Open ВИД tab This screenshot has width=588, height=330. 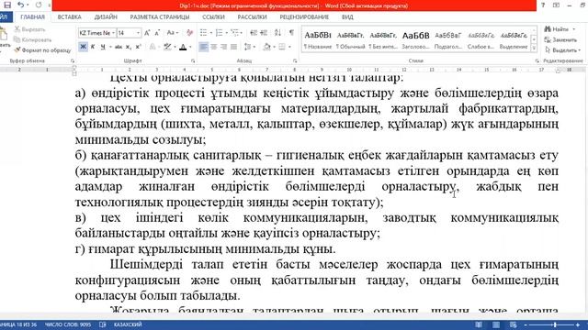[x=347, y=17]
